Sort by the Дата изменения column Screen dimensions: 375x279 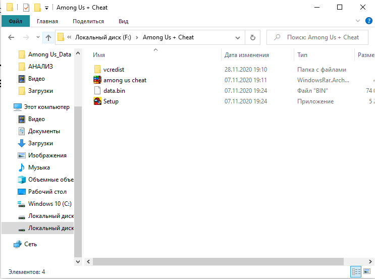click(x=247, y=55)
